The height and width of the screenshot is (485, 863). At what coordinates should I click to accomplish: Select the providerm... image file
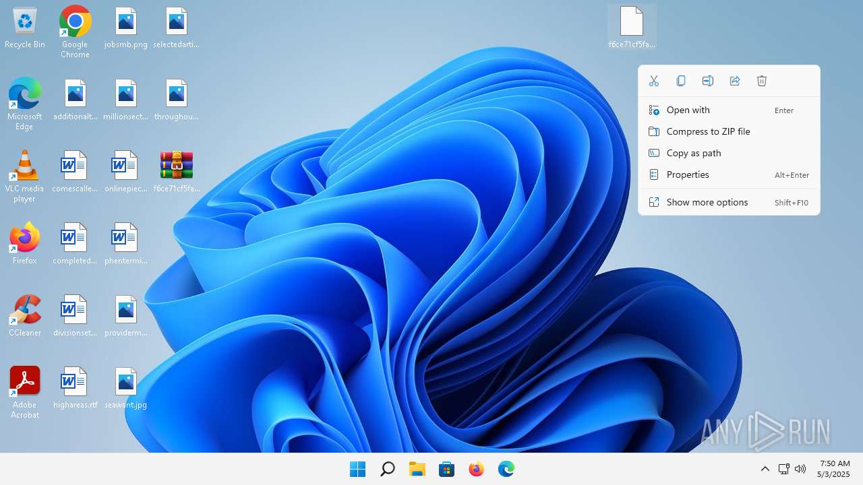click(x=126, y=316)
